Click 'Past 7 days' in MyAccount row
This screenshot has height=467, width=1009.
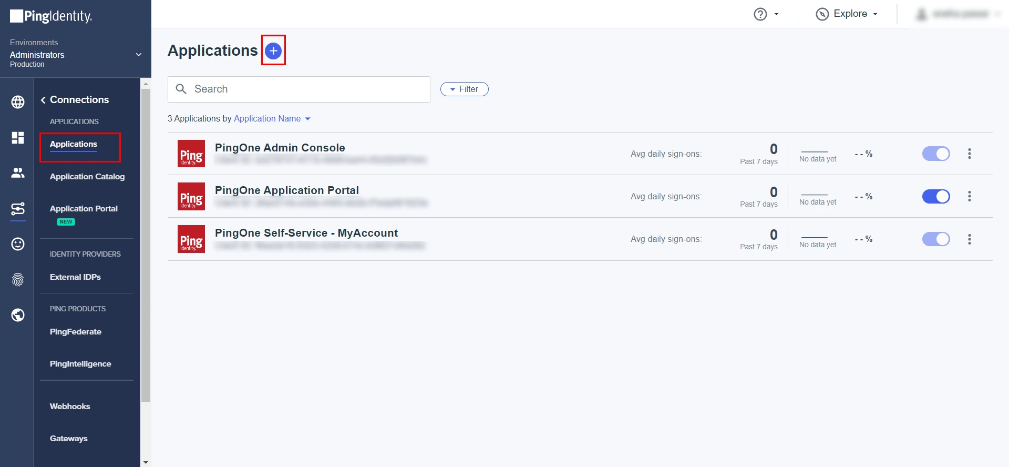click(x=759, y=247)
